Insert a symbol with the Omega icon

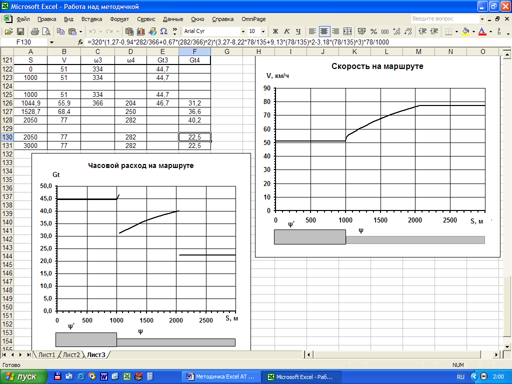point(164,31)
